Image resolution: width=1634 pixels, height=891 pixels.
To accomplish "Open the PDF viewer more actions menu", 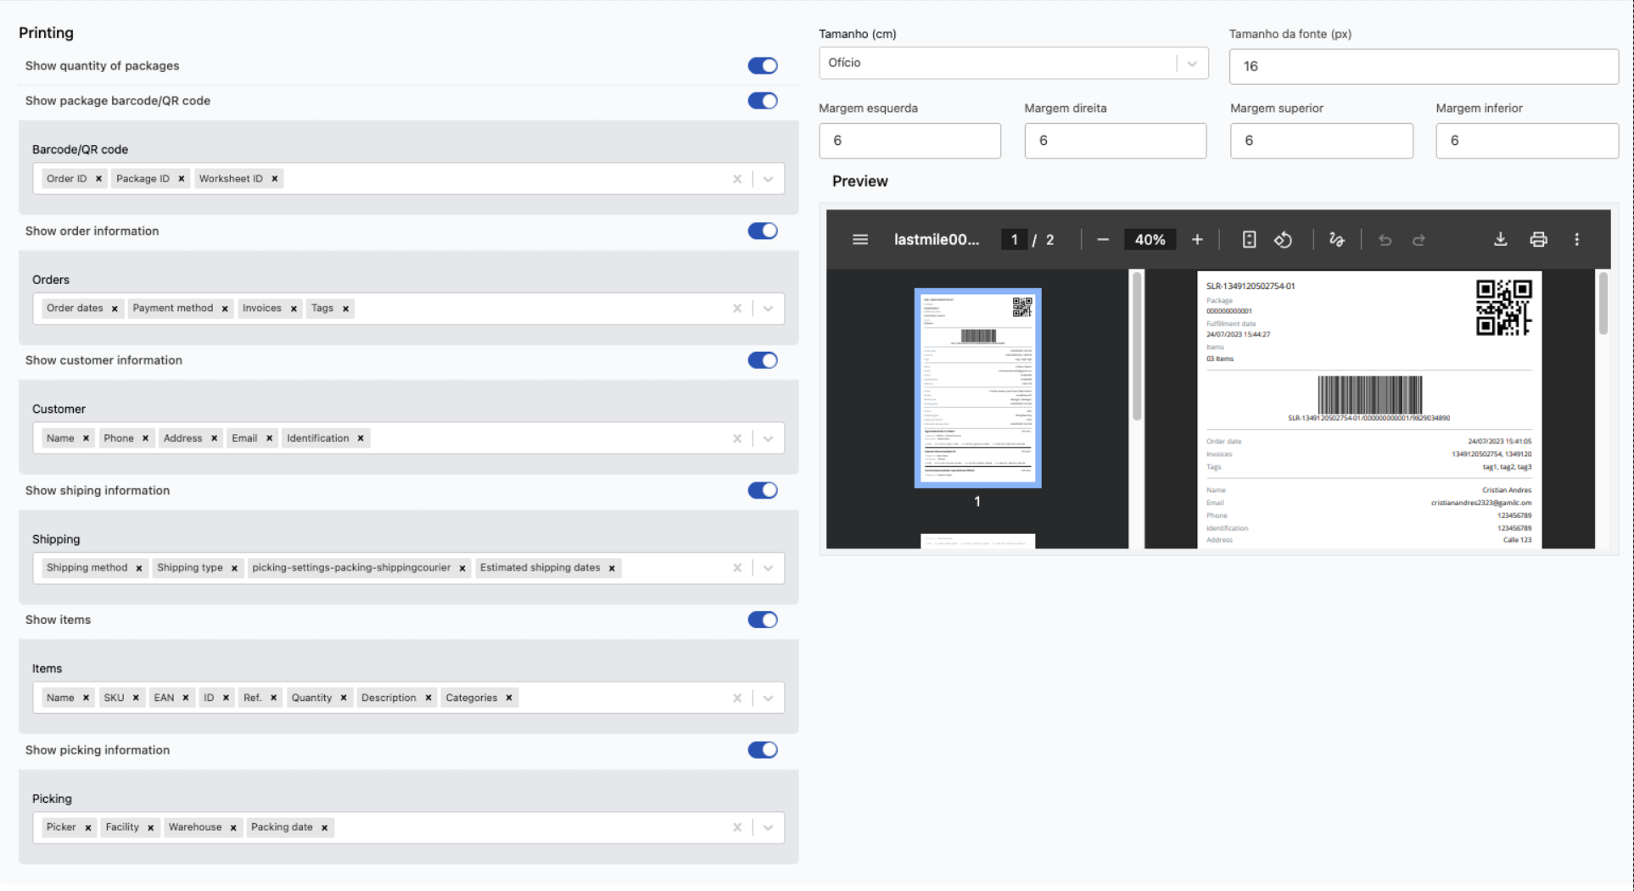I will (1576, 240).
